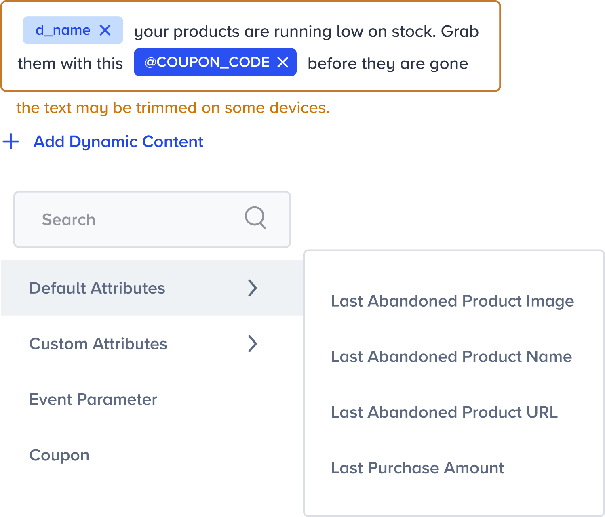Choose Last Abandoned Product Image
This screenshot has width=605, height=517.
tap(452, 301)
